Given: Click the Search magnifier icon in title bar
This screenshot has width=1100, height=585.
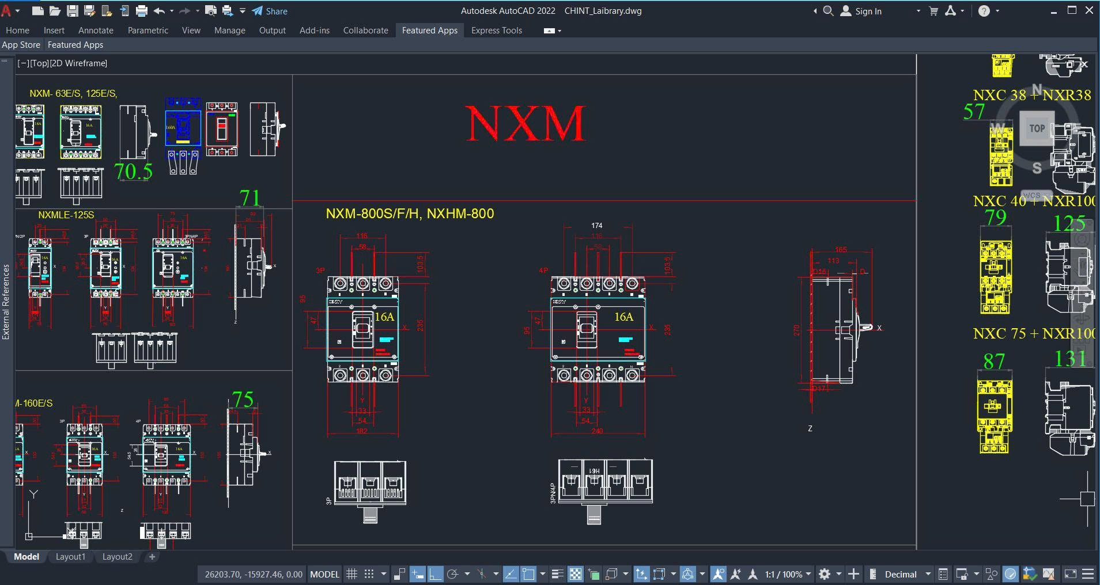Looking at the screenshot, I should [828, 11].
